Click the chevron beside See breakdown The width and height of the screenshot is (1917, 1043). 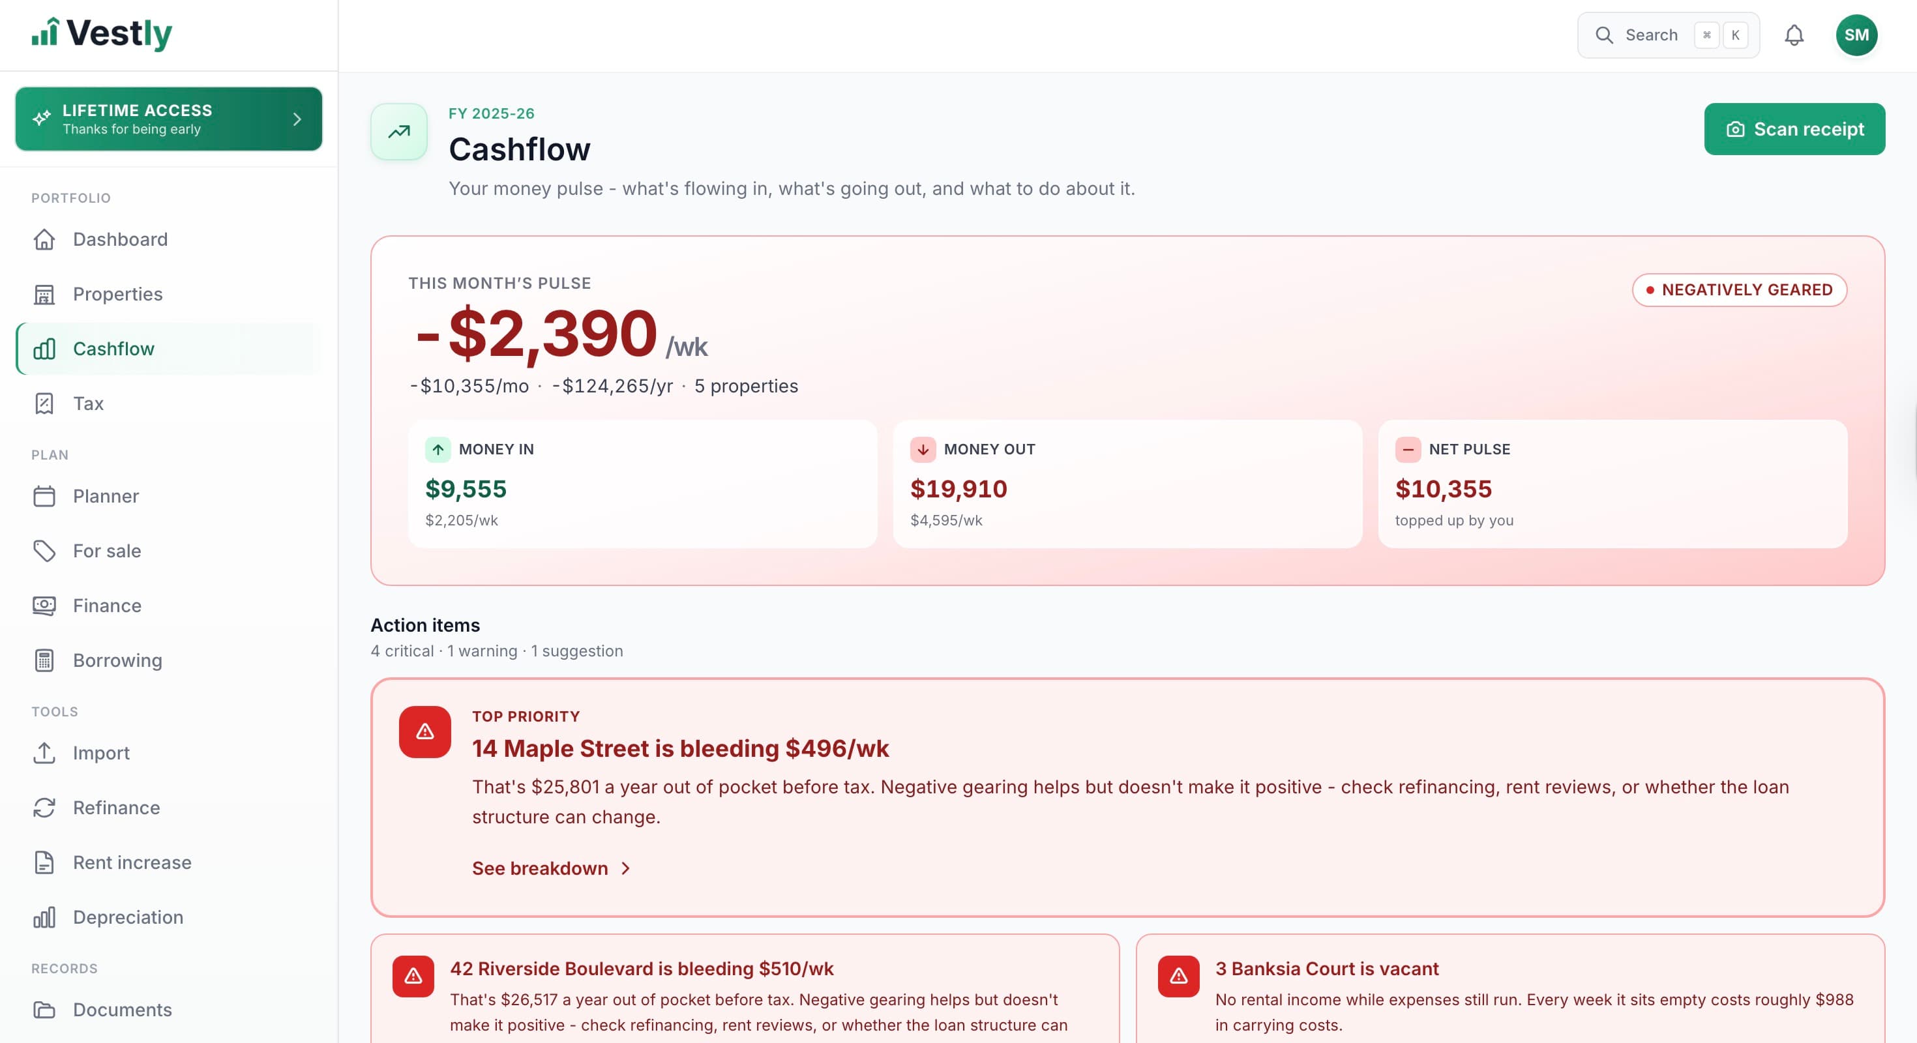click(625, 868)
